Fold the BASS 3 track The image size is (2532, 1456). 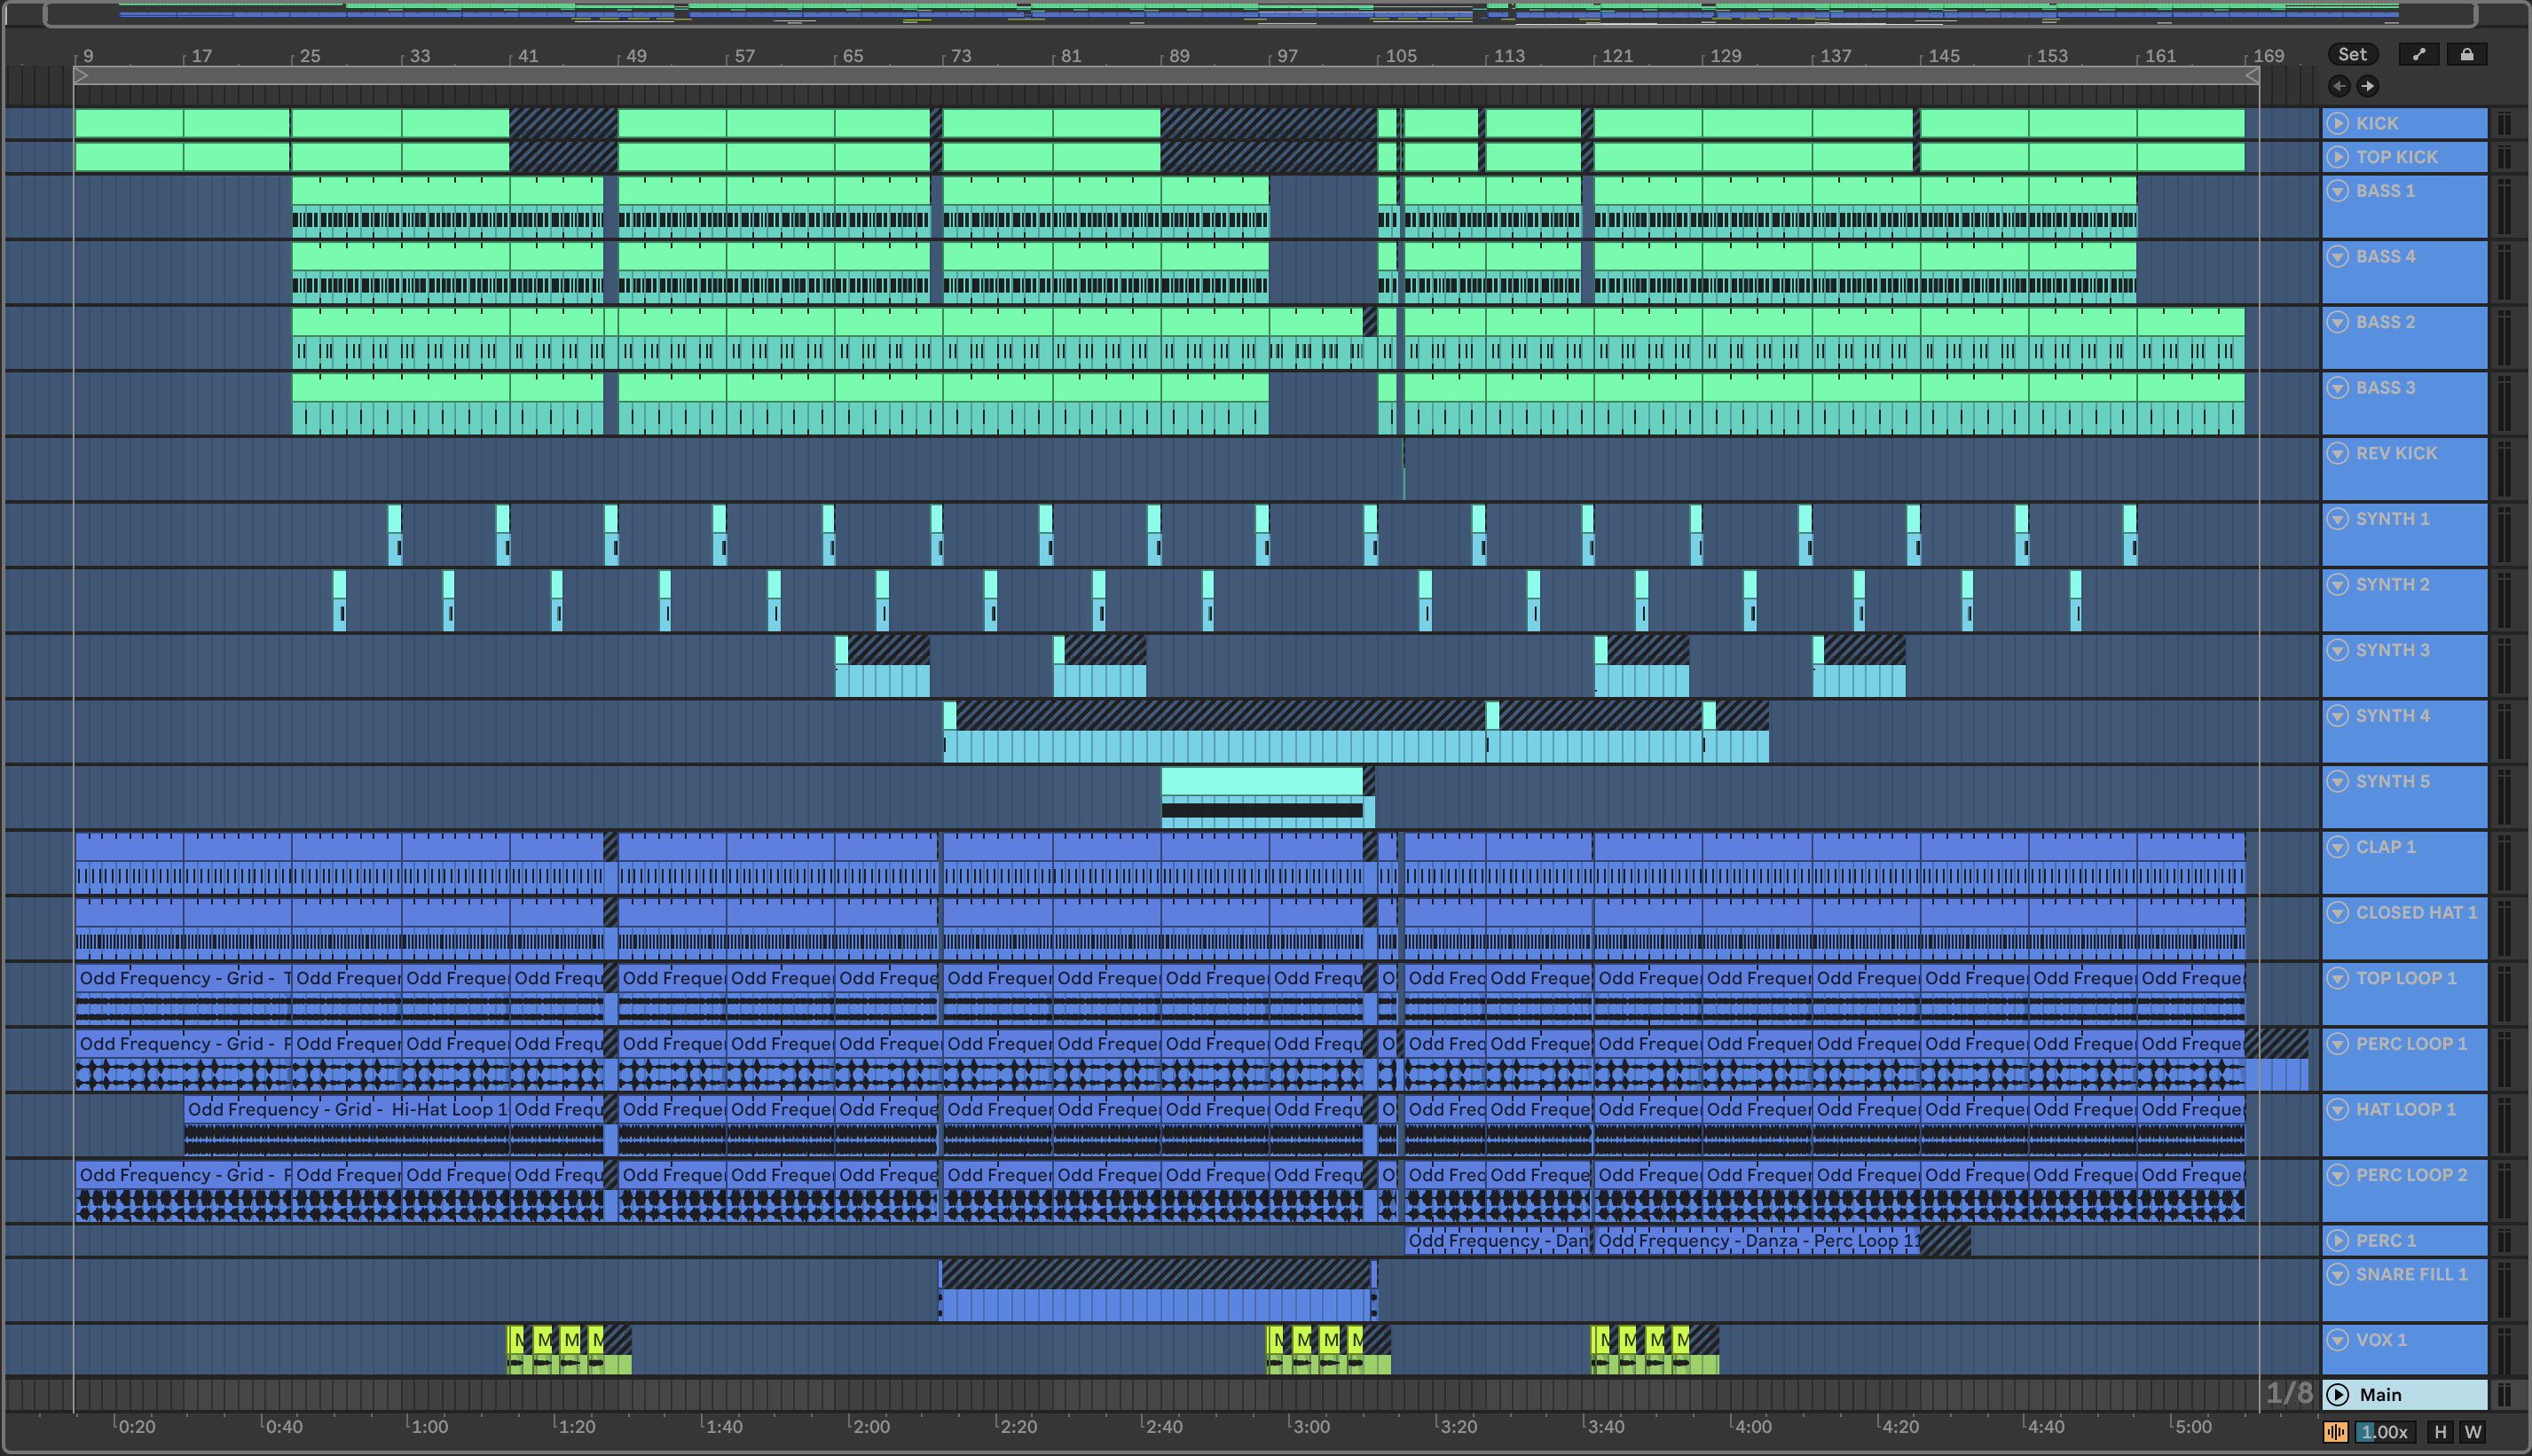click(2338, 388)
